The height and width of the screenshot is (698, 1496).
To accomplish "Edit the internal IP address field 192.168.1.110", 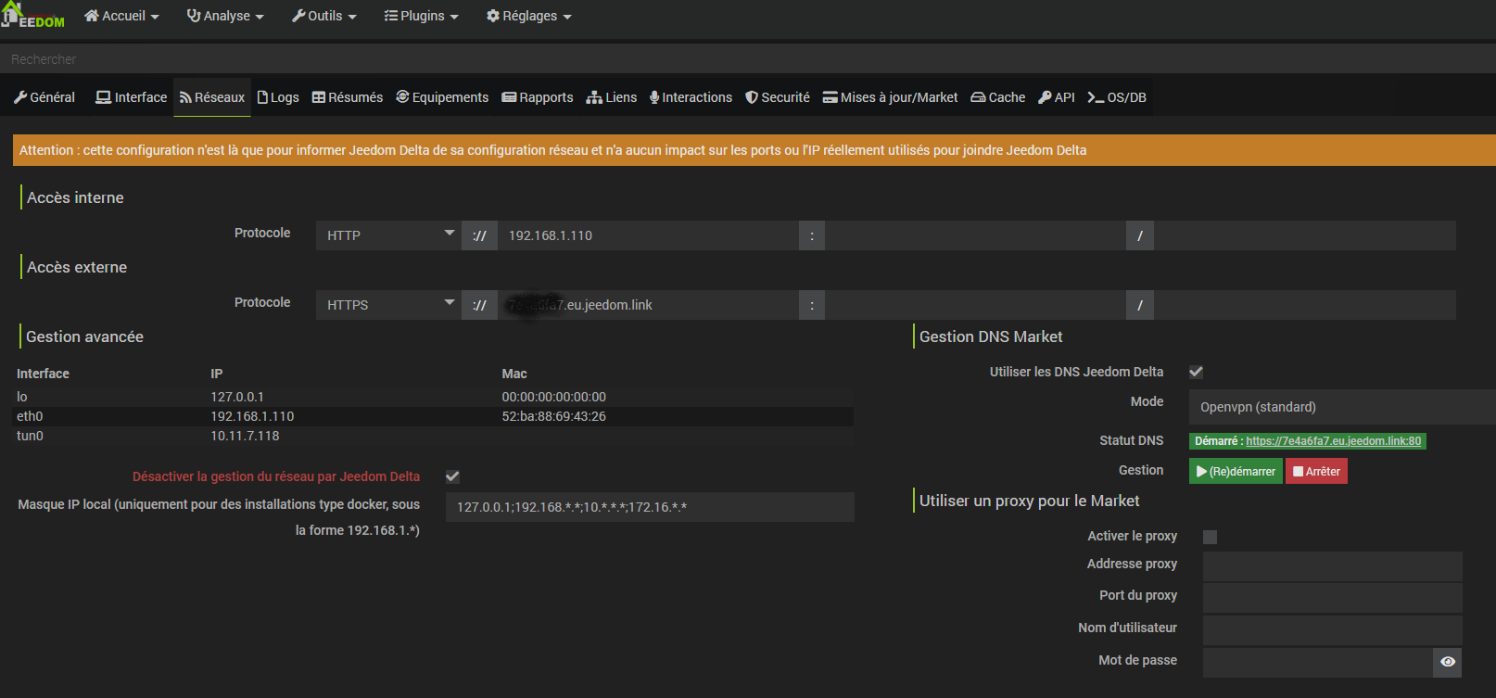I will [648, 235].
